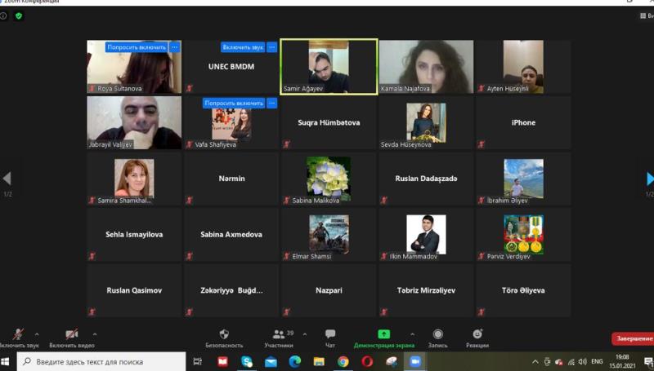
Task: Open the Безопасность security shield menu
Action: [224, 338]
